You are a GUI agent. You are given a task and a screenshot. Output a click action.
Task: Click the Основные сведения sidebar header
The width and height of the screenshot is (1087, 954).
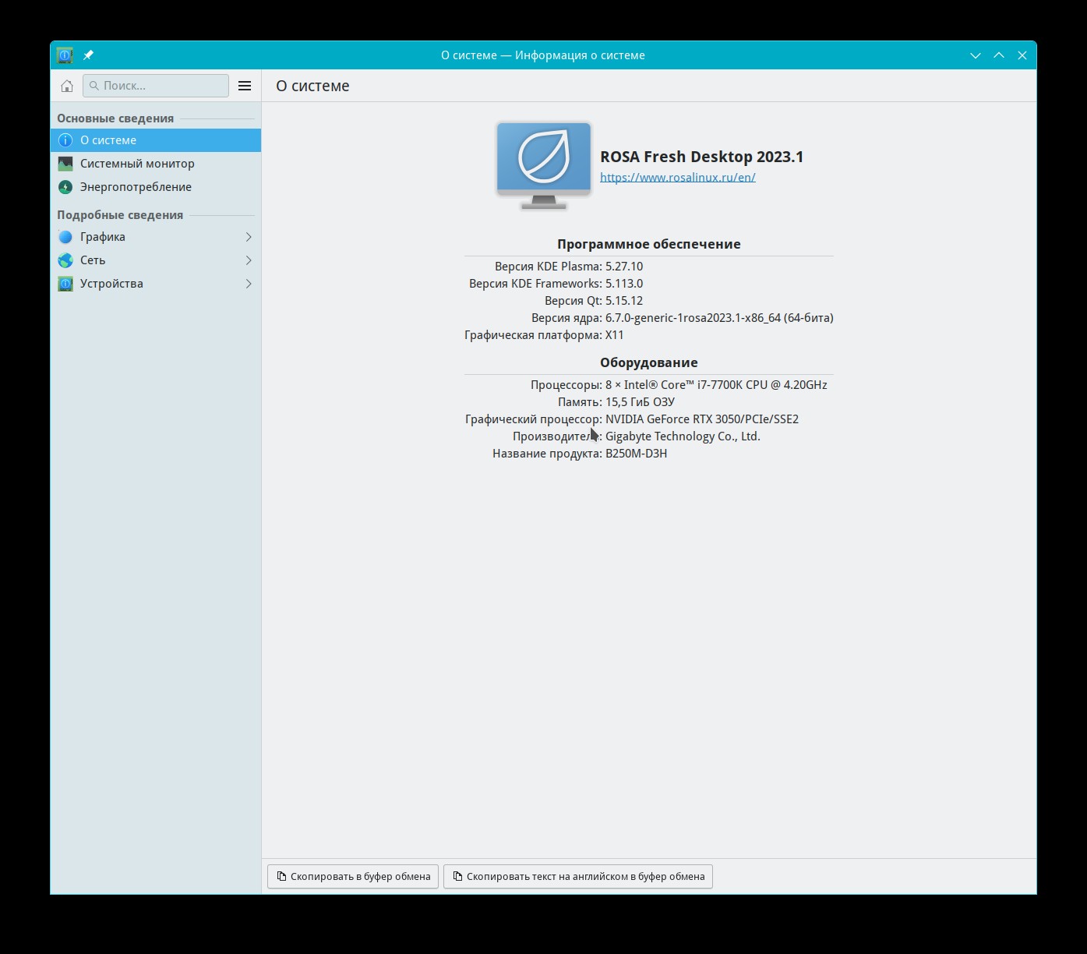(115, 118)
